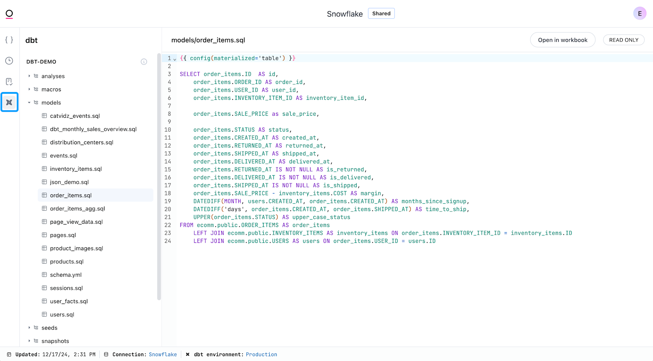Viewport: 653px width, 361px height.
Task: Open user_facts.sql model file
Action: click(69, 301)
